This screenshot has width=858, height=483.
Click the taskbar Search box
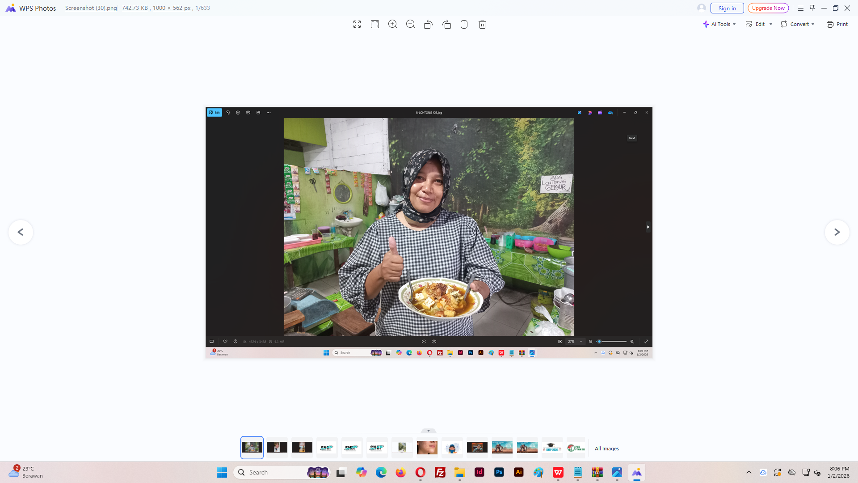click(282, 472)
